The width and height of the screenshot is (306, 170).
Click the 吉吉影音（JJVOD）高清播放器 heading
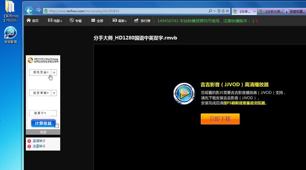[x=235, y=85]
